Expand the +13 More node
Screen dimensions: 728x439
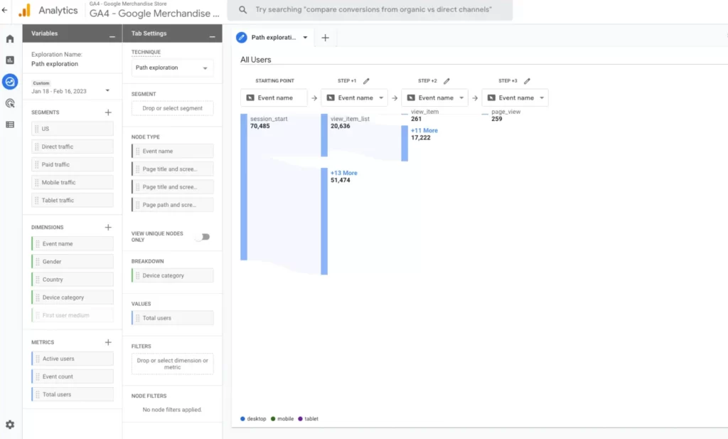(344, 173)
